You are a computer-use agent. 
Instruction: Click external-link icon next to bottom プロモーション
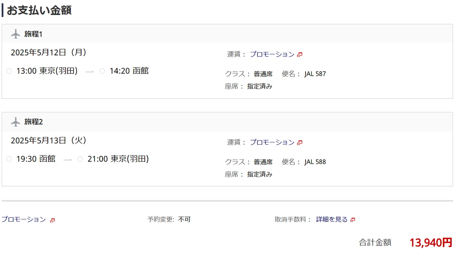pyautogui.click(x=52, y=220)
